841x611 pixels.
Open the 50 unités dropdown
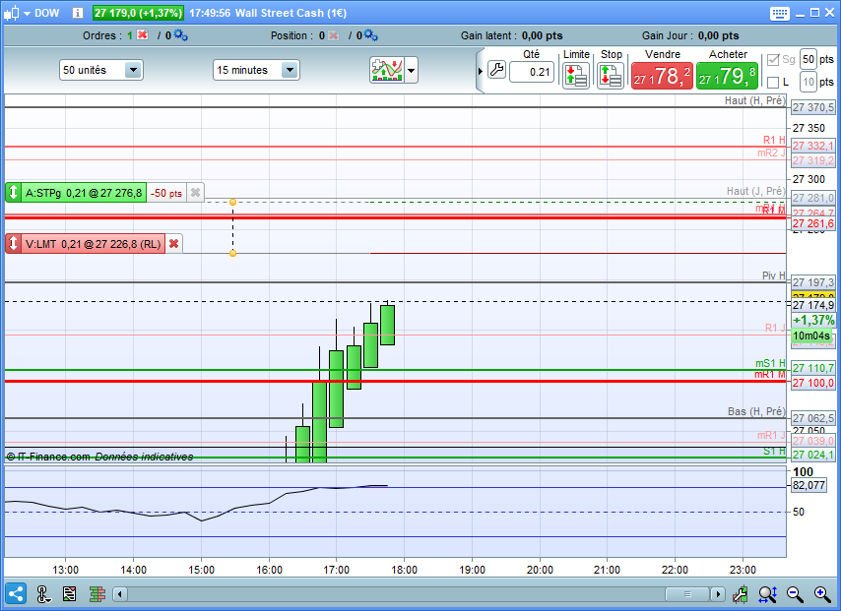[x=101, y=70]
